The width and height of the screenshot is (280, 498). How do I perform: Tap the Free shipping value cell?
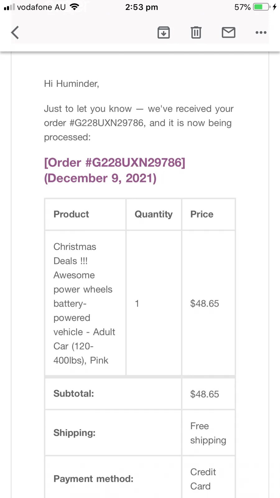(208, 433)
